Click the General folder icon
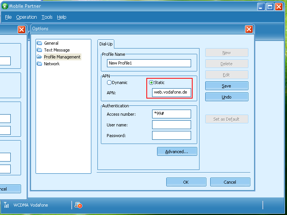The width and height of the screenshot is (287, 215). pyautogui.click(x=39, y=43)
